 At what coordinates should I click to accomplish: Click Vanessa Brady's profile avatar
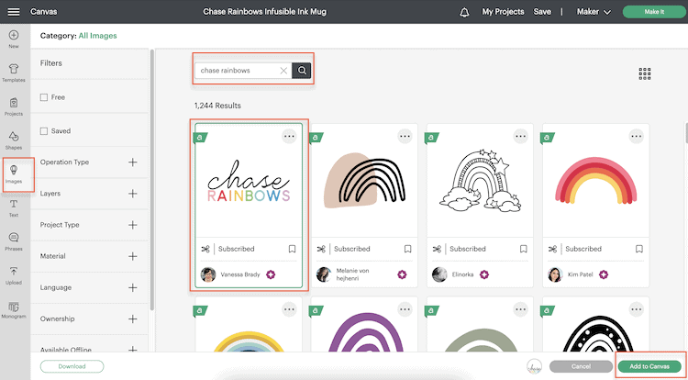pos(208,274)
